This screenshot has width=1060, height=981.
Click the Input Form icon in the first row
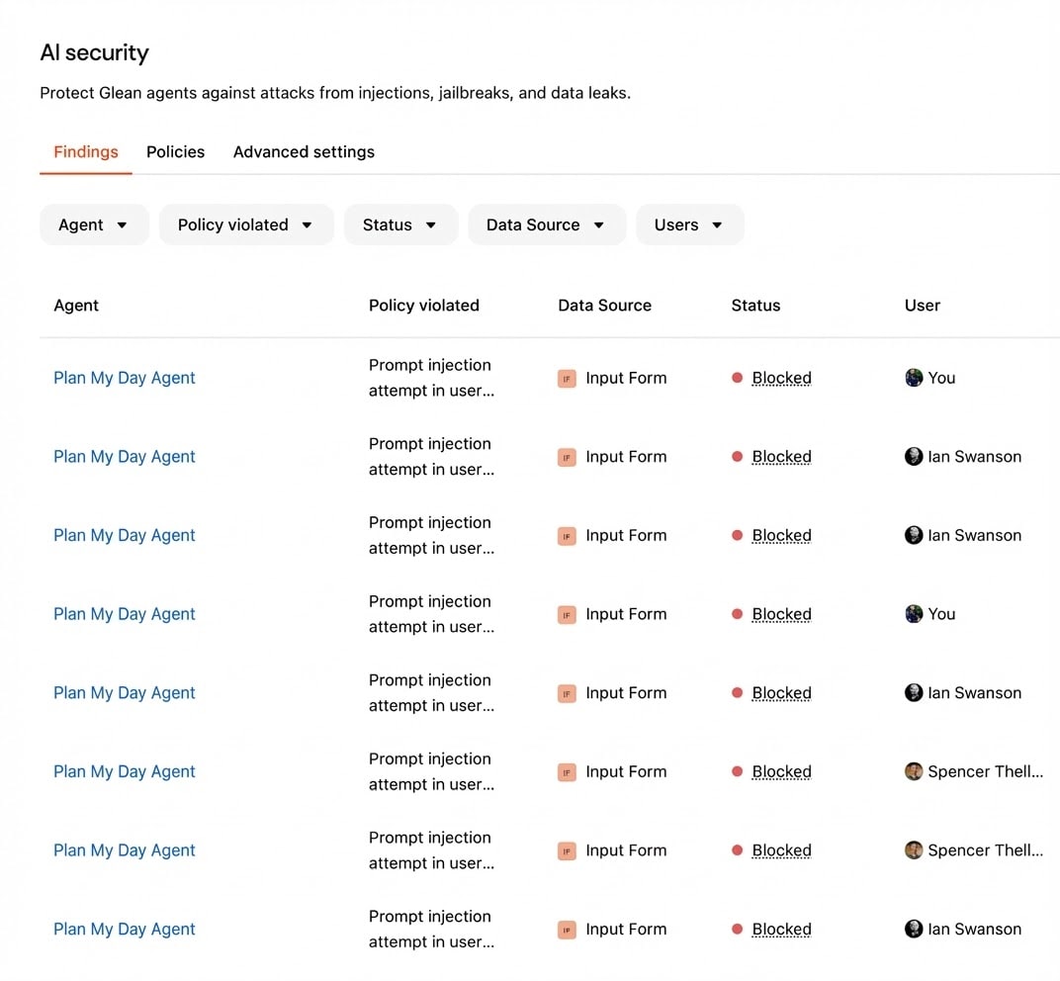pos(566,378)
